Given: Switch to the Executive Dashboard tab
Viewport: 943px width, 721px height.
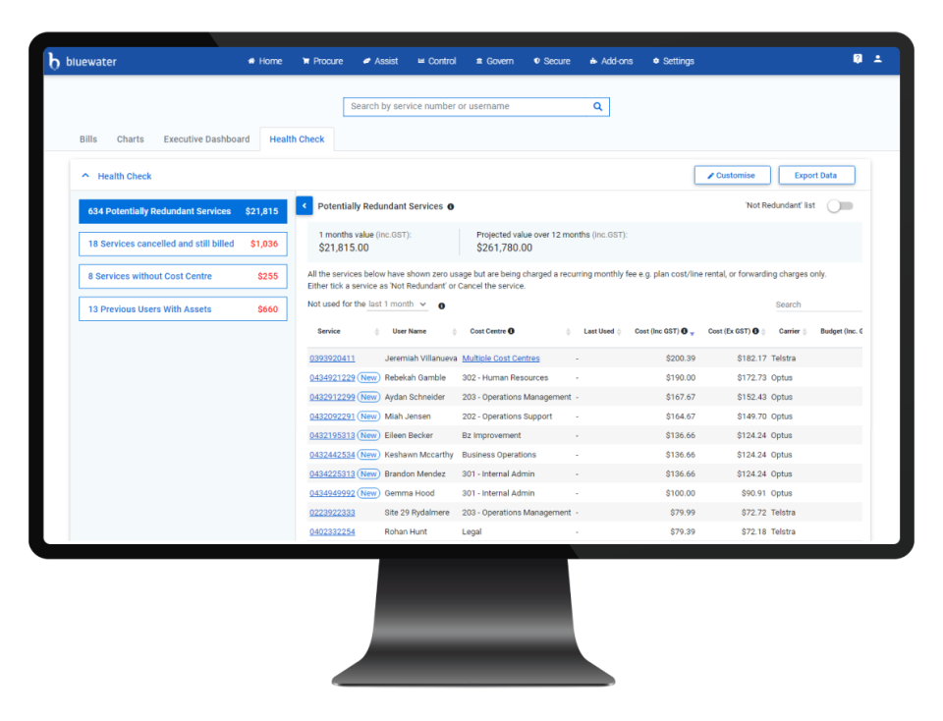Looking at the screenshot, I should 206,139.
